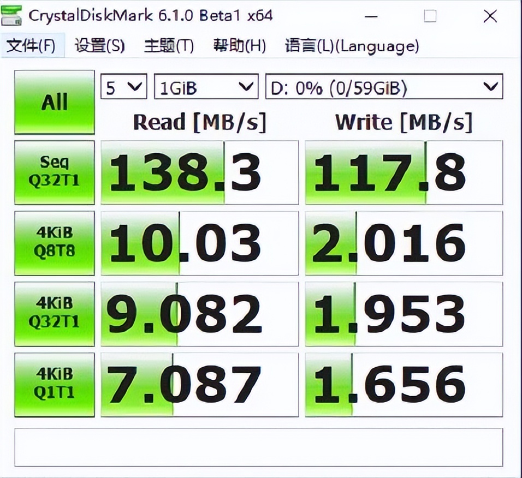
Task: Click the Read [MB/s] column header
Action: tap(200, 122)
